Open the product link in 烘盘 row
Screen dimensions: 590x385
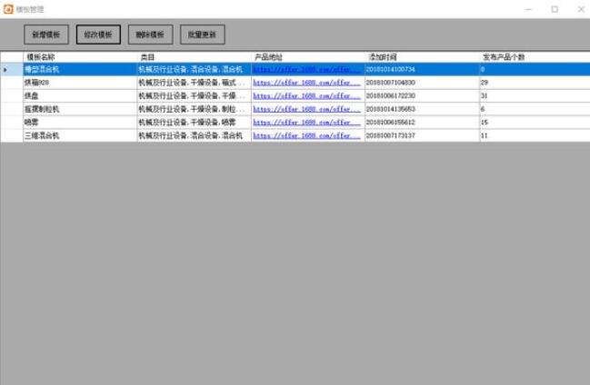pos(306,95)
